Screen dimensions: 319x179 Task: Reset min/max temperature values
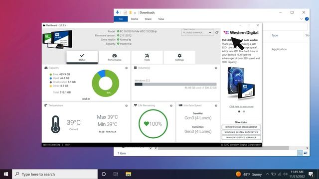tap(108, 132)
